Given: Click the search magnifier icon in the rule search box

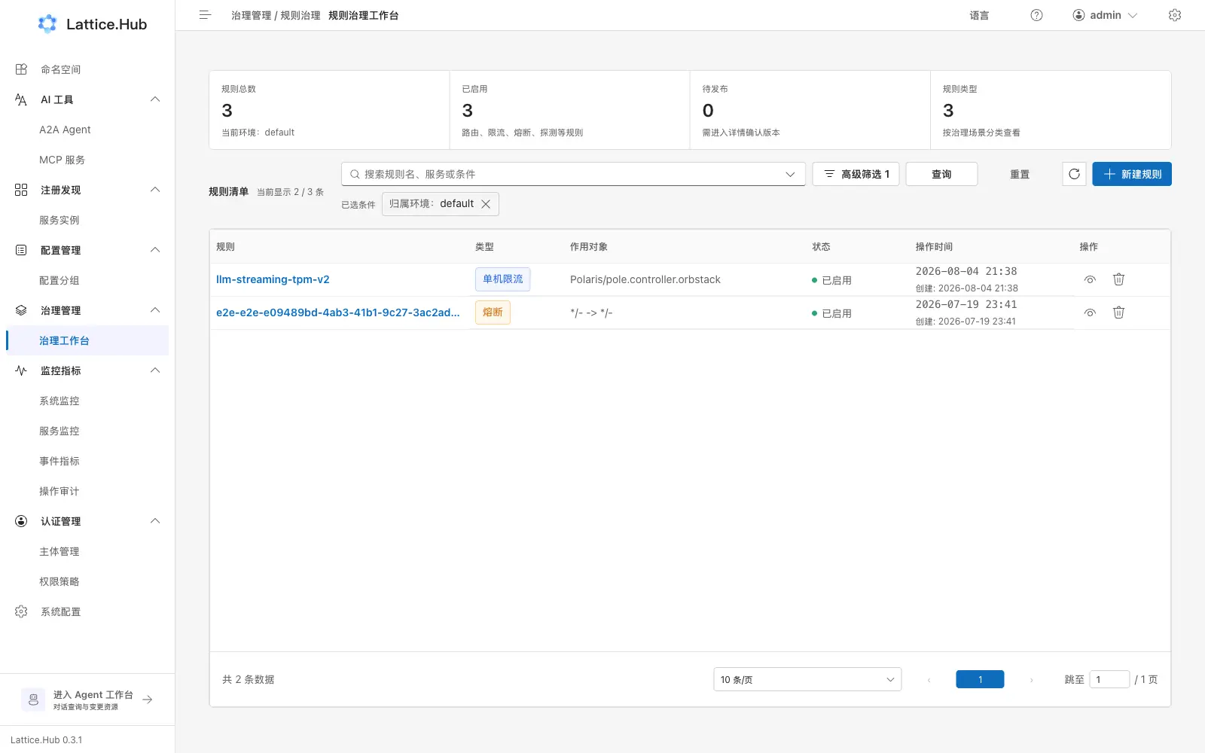Looking at the screenshot, I should 355,174.
